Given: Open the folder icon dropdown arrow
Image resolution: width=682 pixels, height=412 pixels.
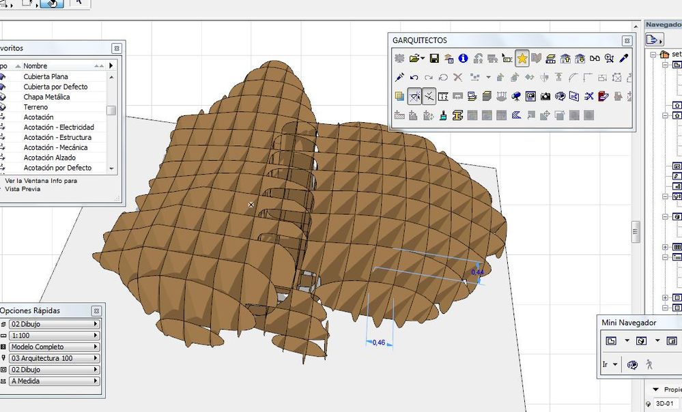Looking at the screenshot, I should pyautogui.click(x=423, y=59).
